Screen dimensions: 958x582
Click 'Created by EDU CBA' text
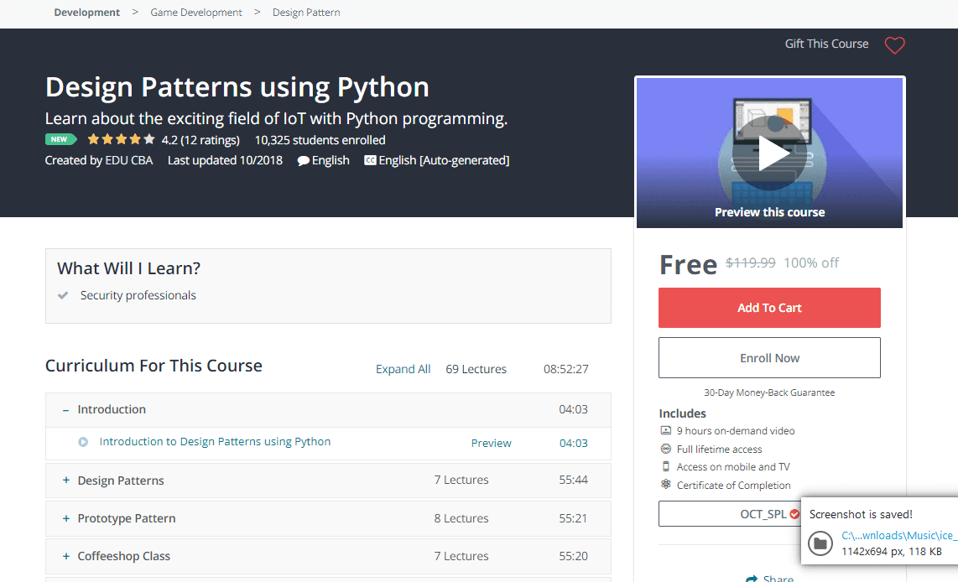tap(99, 160)
